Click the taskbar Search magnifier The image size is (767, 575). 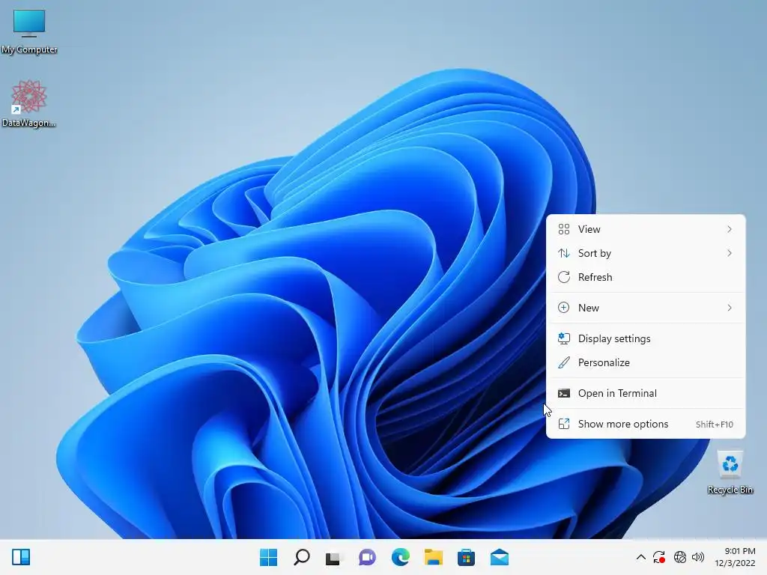(301, 557)
